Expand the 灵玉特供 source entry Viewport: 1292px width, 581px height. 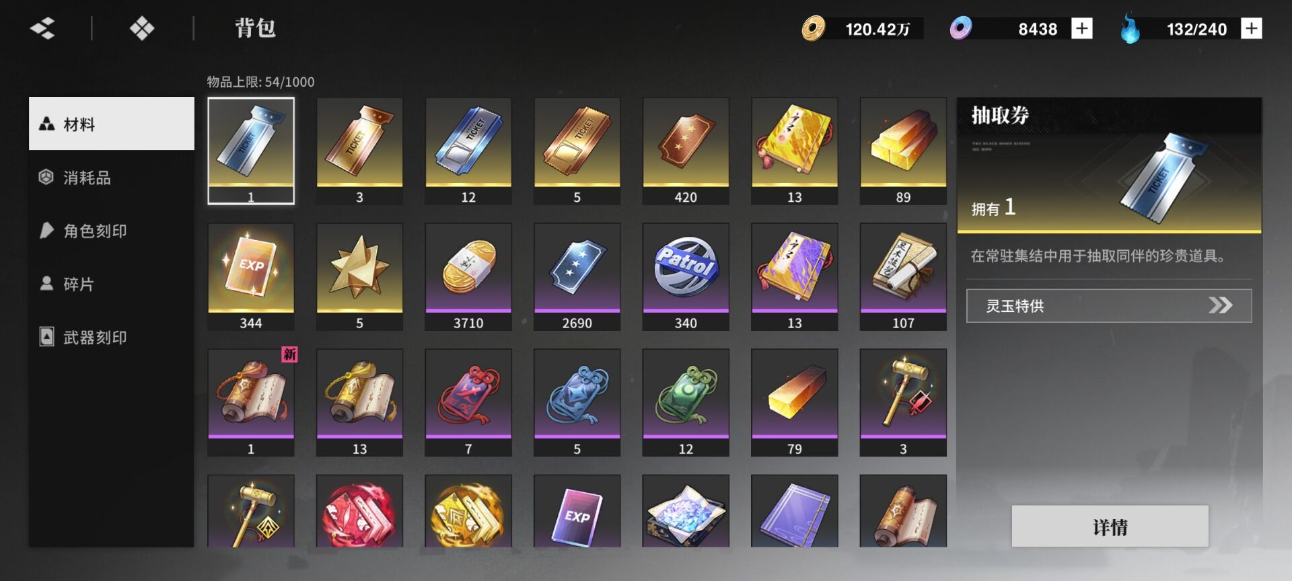click(x=1109, y=306)
